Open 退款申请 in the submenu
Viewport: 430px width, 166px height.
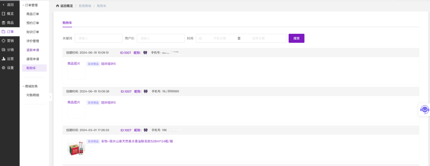point(33,50)
